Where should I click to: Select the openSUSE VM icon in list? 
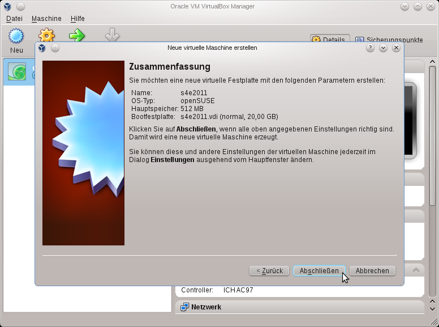click(17, 71)
